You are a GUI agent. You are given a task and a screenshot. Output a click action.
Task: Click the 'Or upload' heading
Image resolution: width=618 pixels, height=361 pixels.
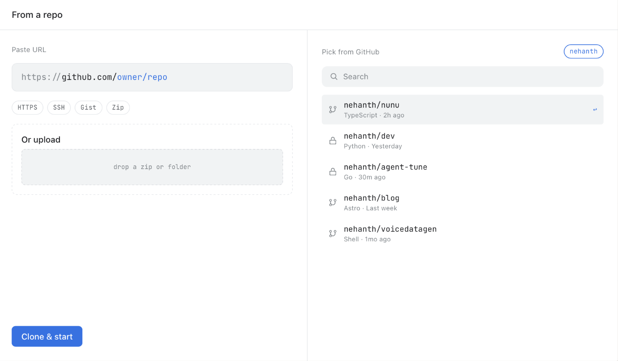pyautogui.click(x=41, y=140)
